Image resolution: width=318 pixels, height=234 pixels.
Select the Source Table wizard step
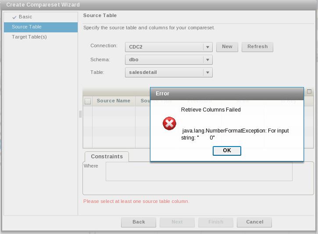coord(41,27)
